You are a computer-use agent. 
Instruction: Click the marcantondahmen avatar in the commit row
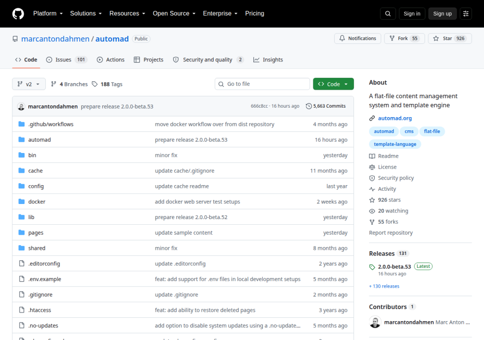[21, 106]
